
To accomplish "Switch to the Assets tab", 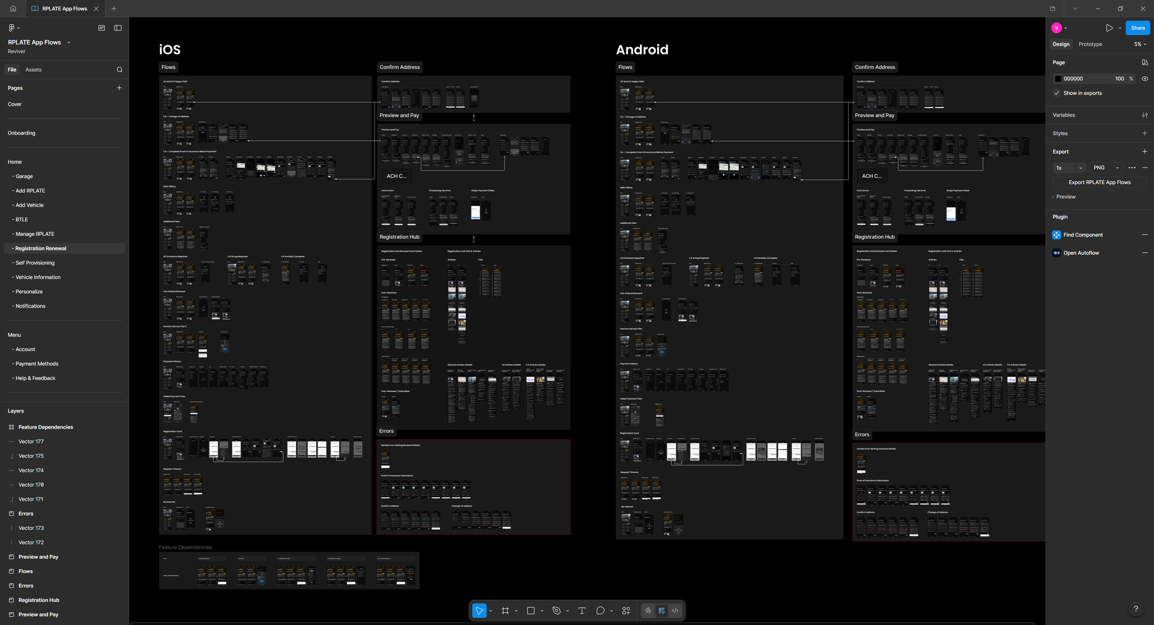I will pos(33,70).
